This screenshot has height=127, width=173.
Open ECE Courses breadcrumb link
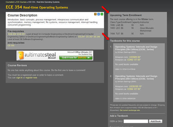(21, 2)
